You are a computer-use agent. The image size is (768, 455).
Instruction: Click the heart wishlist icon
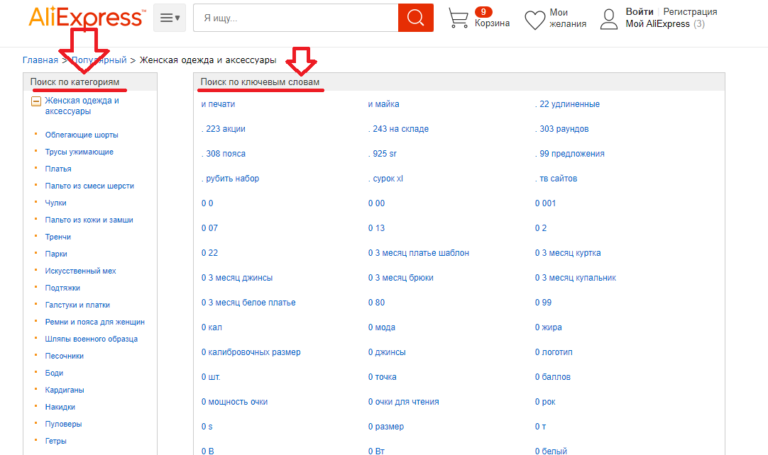click(534, 20)
